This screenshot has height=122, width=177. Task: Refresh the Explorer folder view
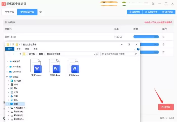(97, 54)
